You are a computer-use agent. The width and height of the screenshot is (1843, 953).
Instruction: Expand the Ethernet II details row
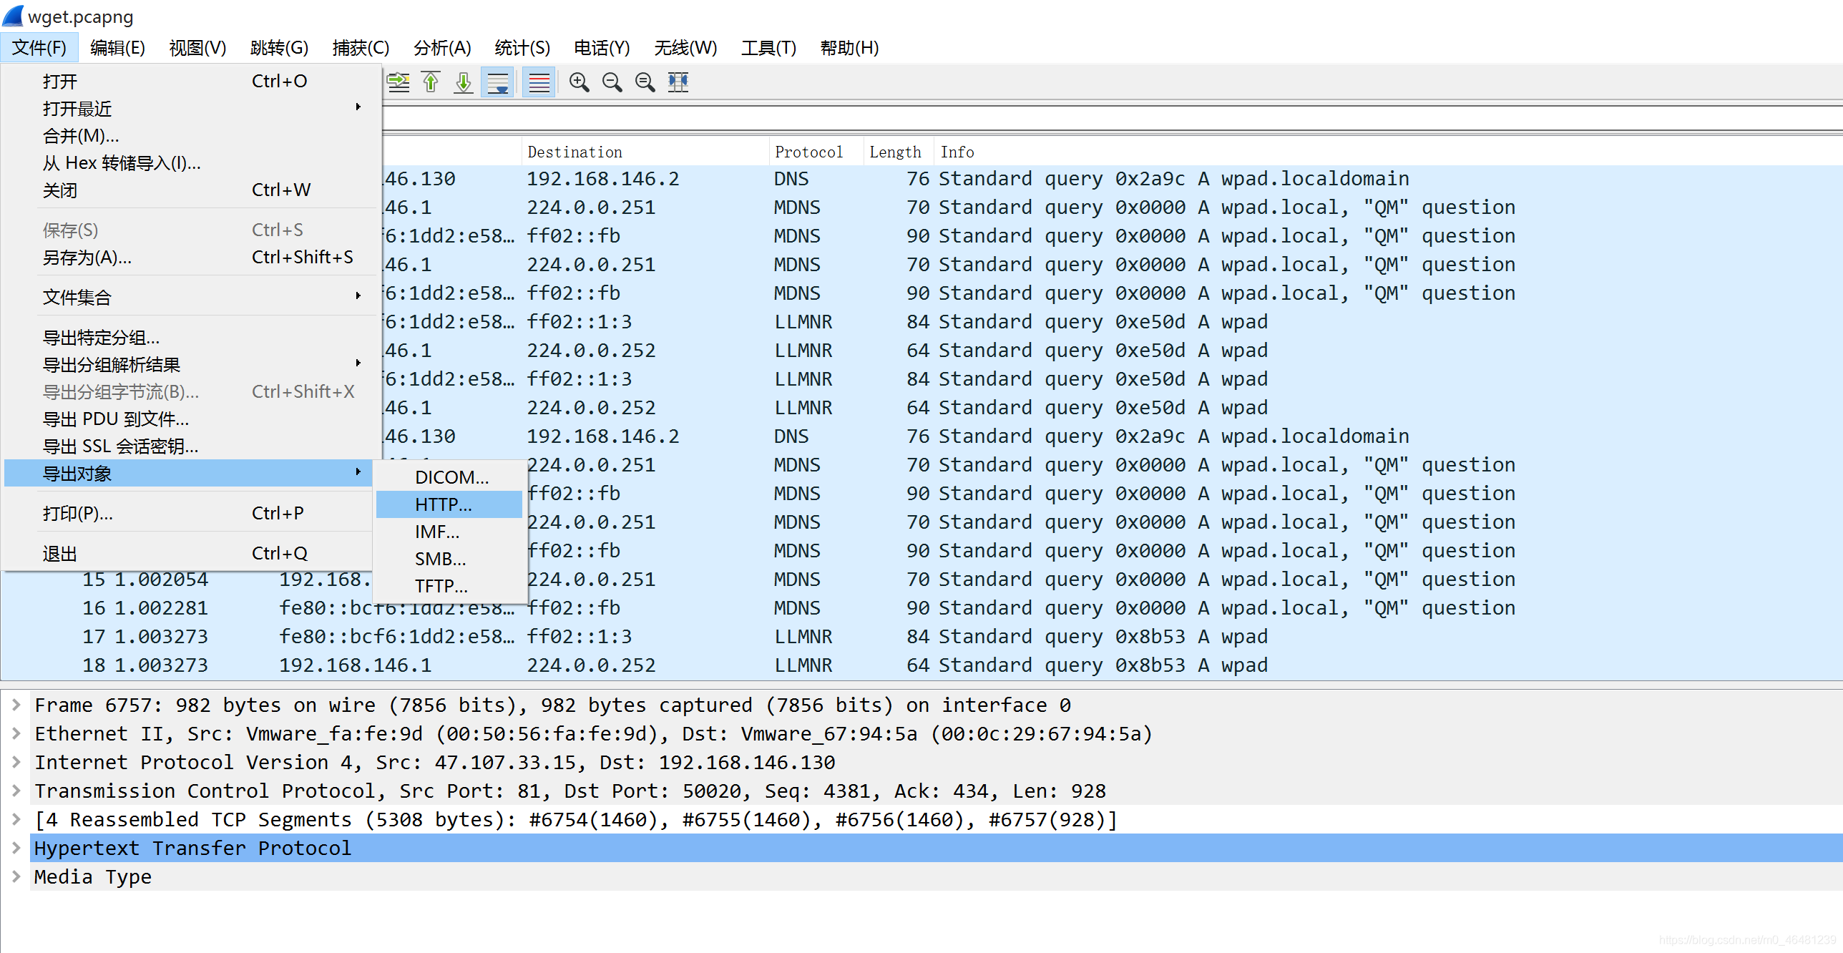[x=16, y=734]
